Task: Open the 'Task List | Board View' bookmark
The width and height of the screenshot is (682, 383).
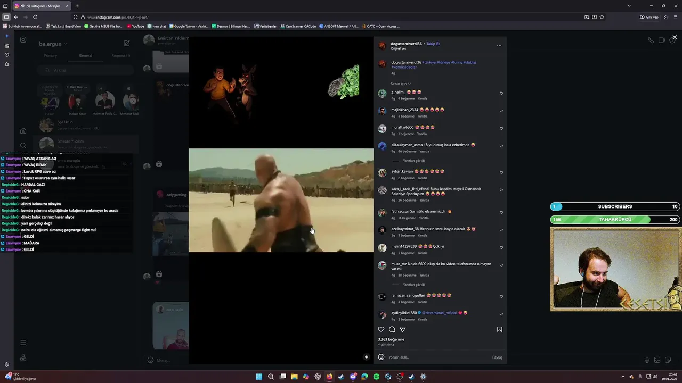Action: [63, 26]
